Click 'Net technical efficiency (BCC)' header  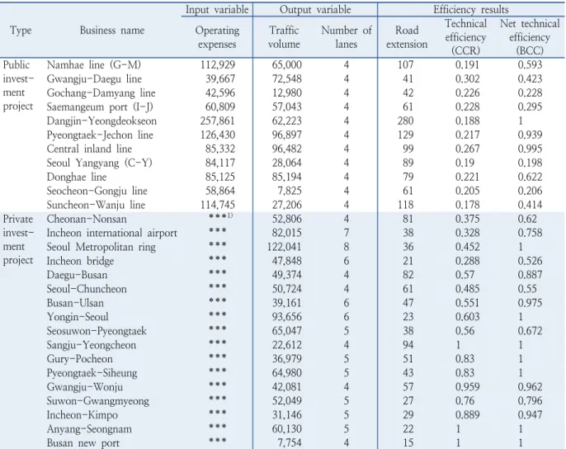point(530,37)
